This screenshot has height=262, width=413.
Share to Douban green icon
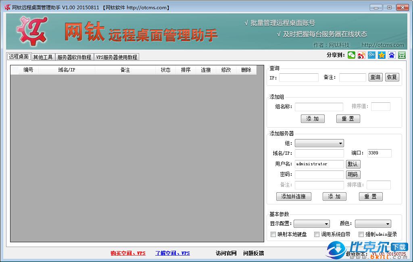click(x=402, y=55)
